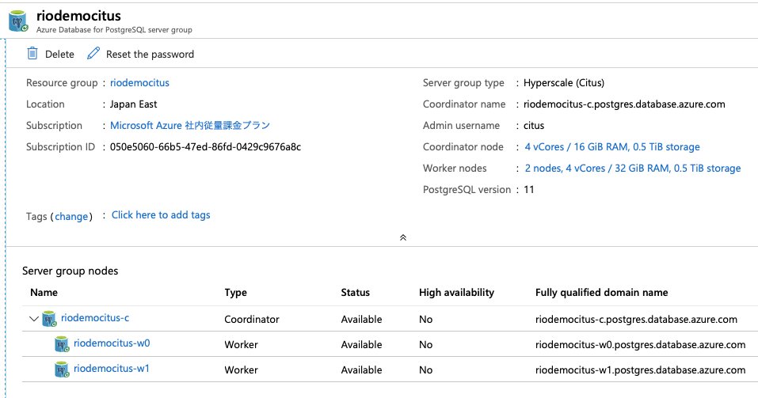Click here to add tags link

[161, 215]
